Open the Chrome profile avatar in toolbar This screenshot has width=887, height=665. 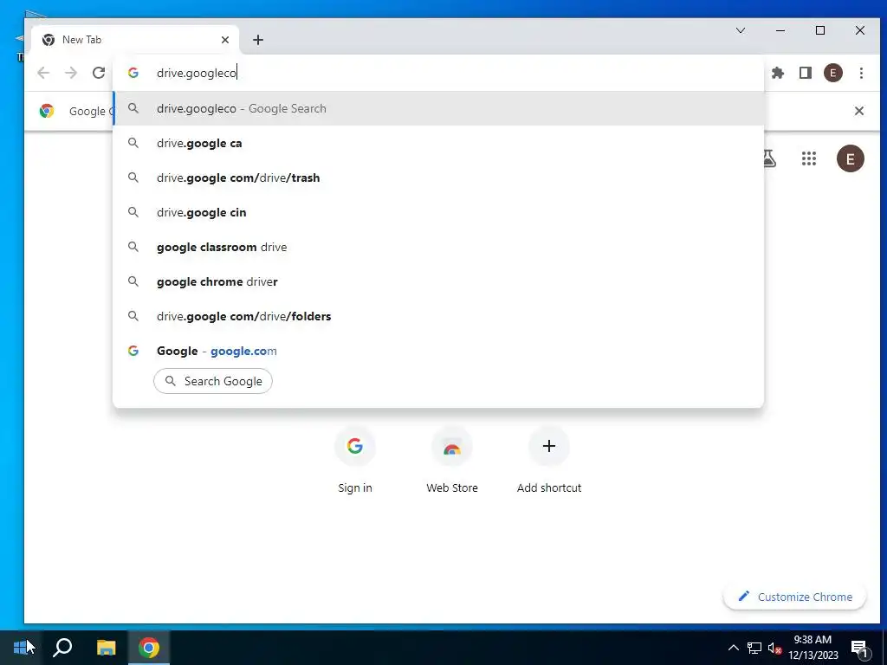(832, 73)
